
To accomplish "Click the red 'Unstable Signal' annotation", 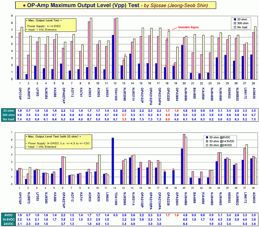I will click(188, 27).
